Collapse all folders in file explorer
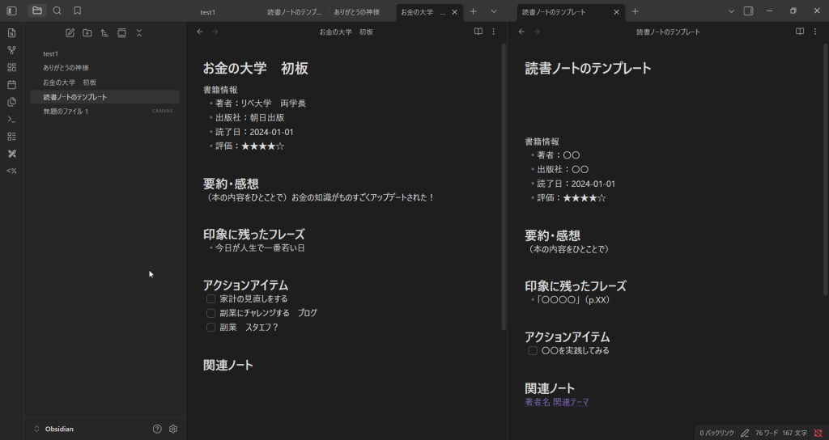 pyautogui.click(x=139, y=32)
